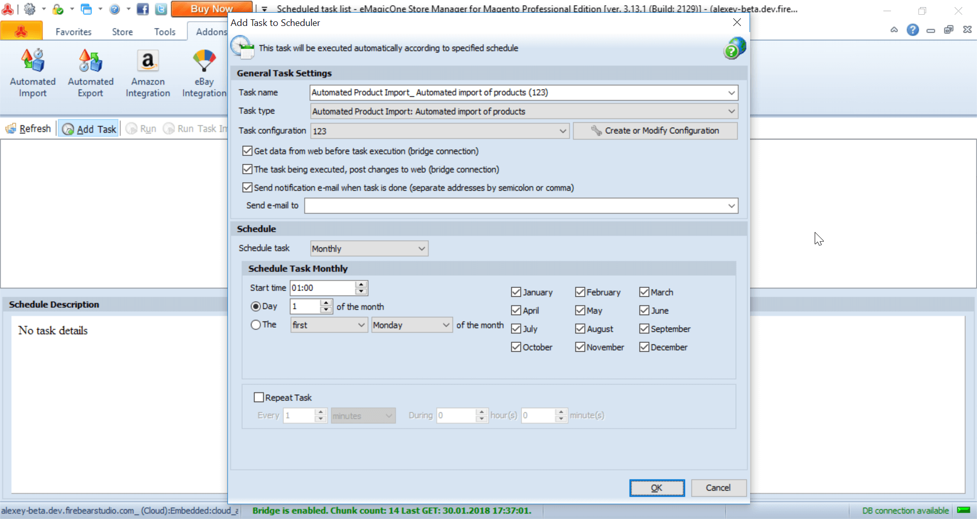Open the Favorites ribbon tab
Image resolution: width=977 pixels, height=519 pixels.
(74, 32)
